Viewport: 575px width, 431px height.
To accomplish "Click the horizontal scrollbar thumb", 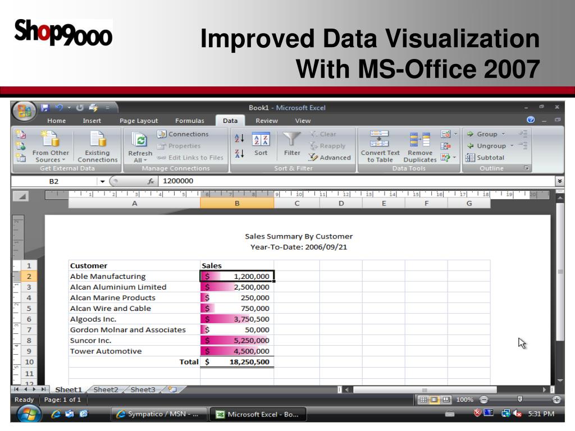I will click(425, 389).
